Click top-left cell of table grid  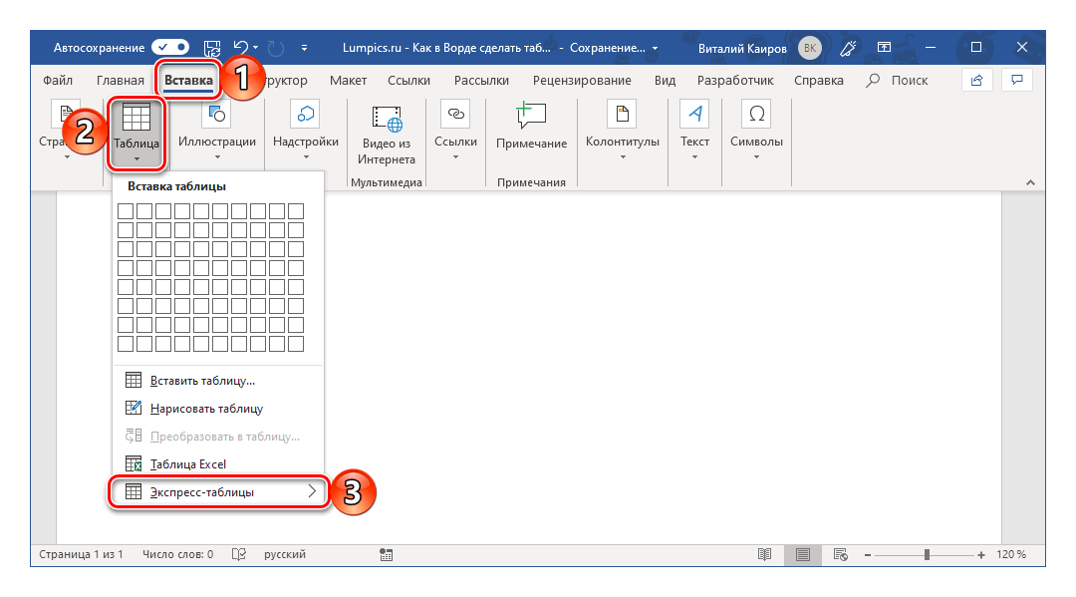point(126,211)
